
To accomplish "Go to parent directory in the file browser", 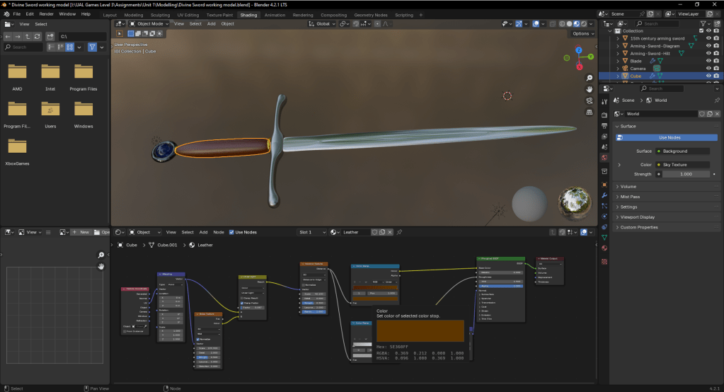I will click(x=28, y=36).
